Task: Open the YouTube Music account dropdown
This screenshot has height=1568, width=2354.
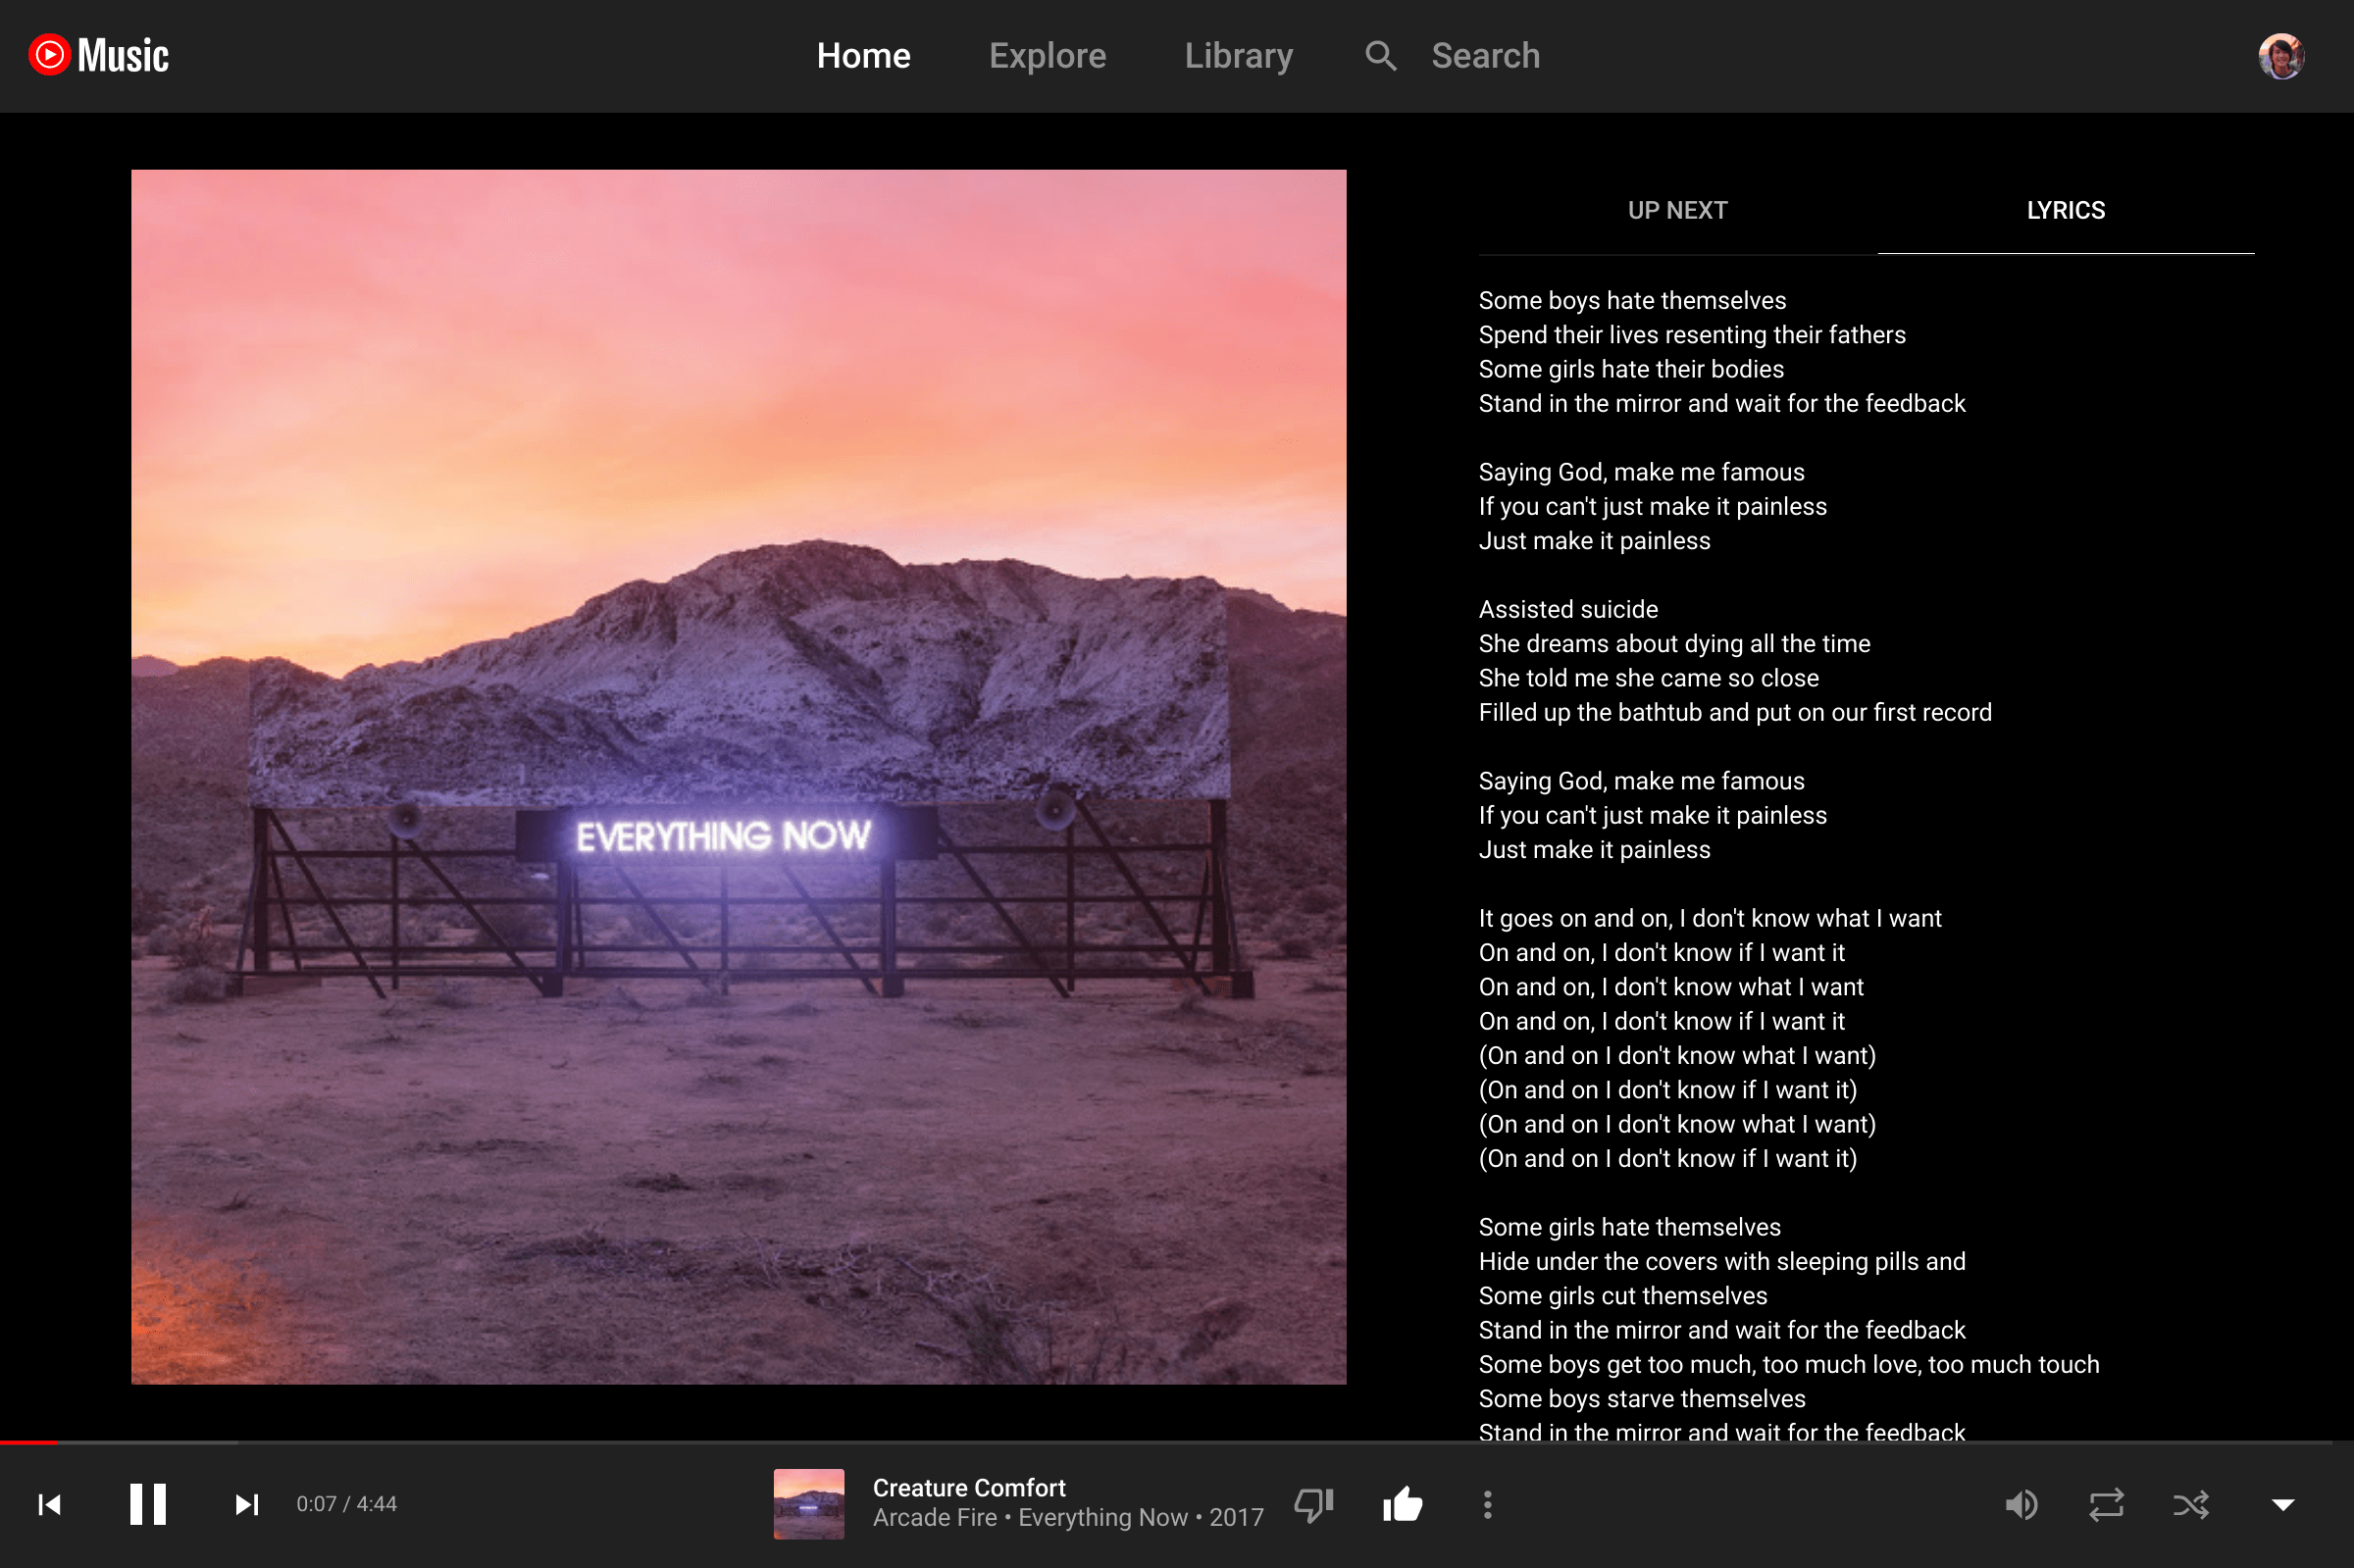Action: coord(2284,54)
